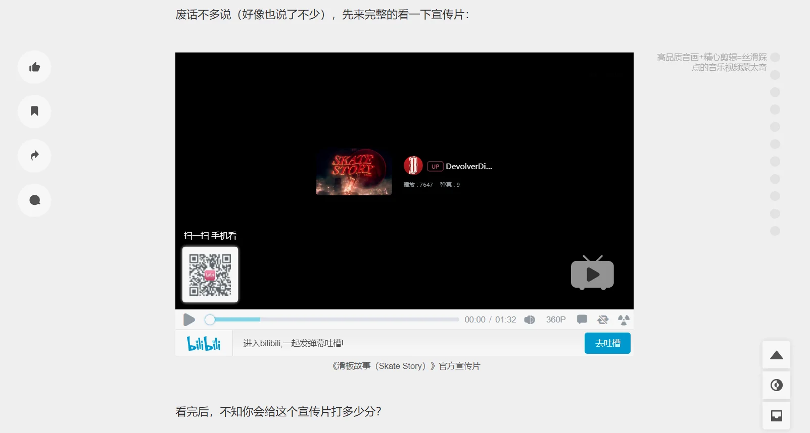Click the Devolver Digital uploader avatar
The image size is (810, 433).
click(413, 166)
